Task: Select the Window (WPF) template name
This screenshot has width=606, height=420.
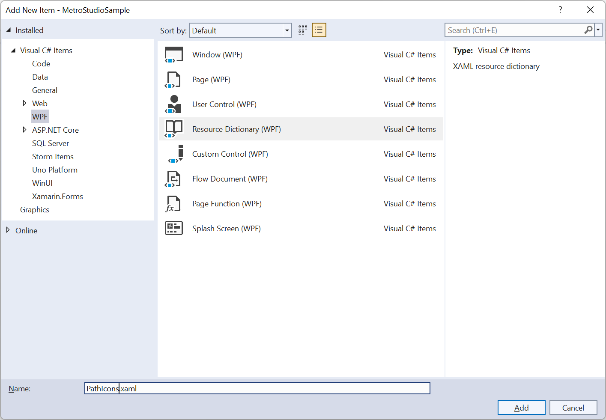Action: pyautogui.click(x=217, y=55)
